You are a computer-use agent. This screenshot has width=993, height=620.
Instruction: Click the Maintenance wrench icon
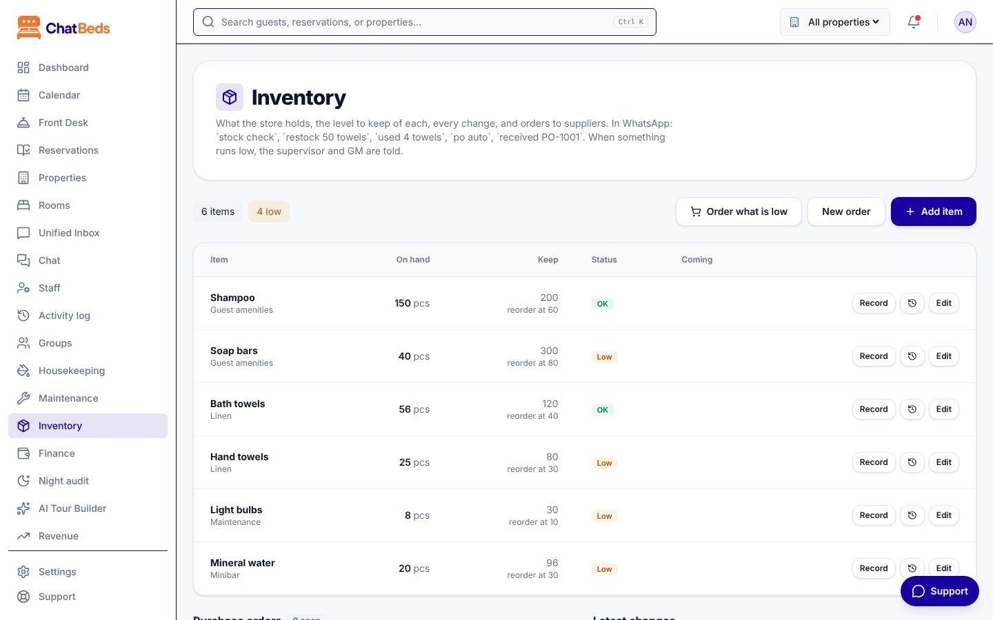pos(23,398)
